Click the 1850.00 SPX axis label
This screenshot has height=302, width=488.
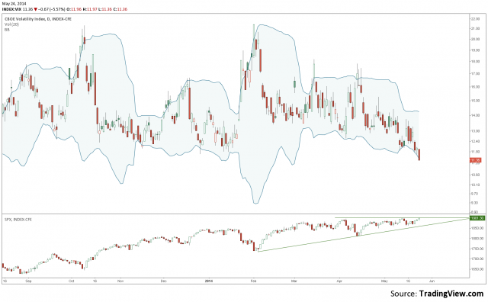click(x=477, y=228)
